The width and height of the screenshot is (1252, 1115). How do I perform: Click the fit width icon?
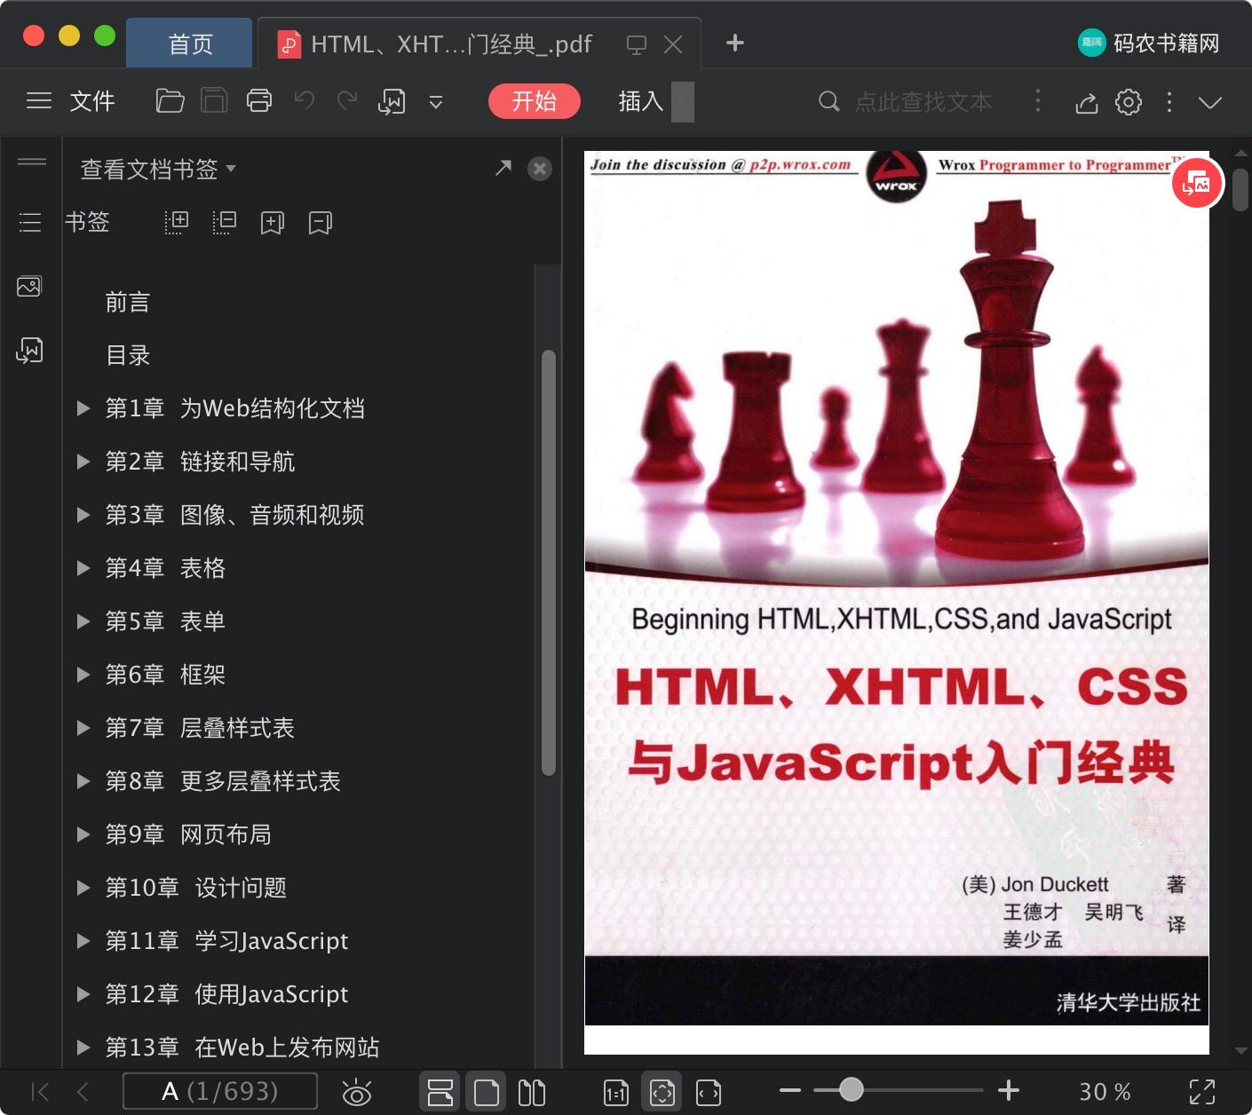(709, 1093)
